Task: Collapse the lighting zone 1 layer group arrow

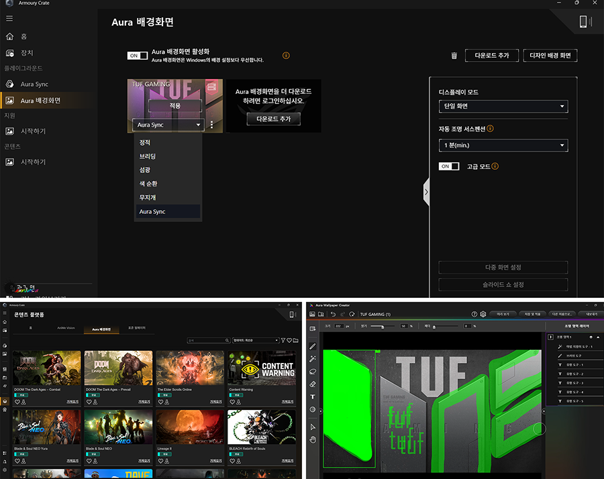Action: 598,337
